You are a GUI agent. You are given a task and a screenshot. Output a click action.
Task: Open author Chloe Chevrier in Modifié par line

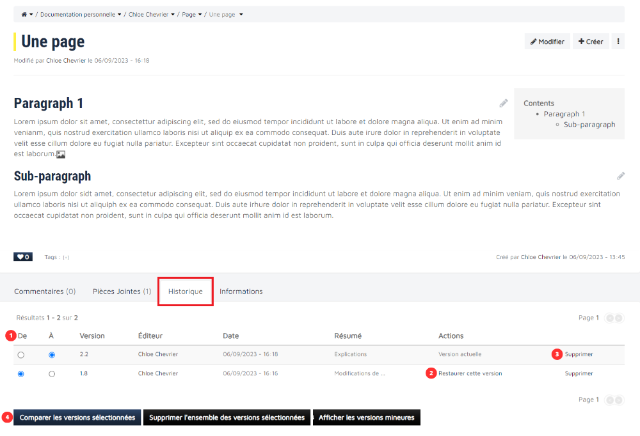[x=66, y=60]
